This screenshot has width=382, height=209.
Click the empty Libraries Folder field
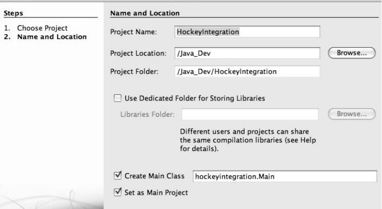tap(250, 114)
